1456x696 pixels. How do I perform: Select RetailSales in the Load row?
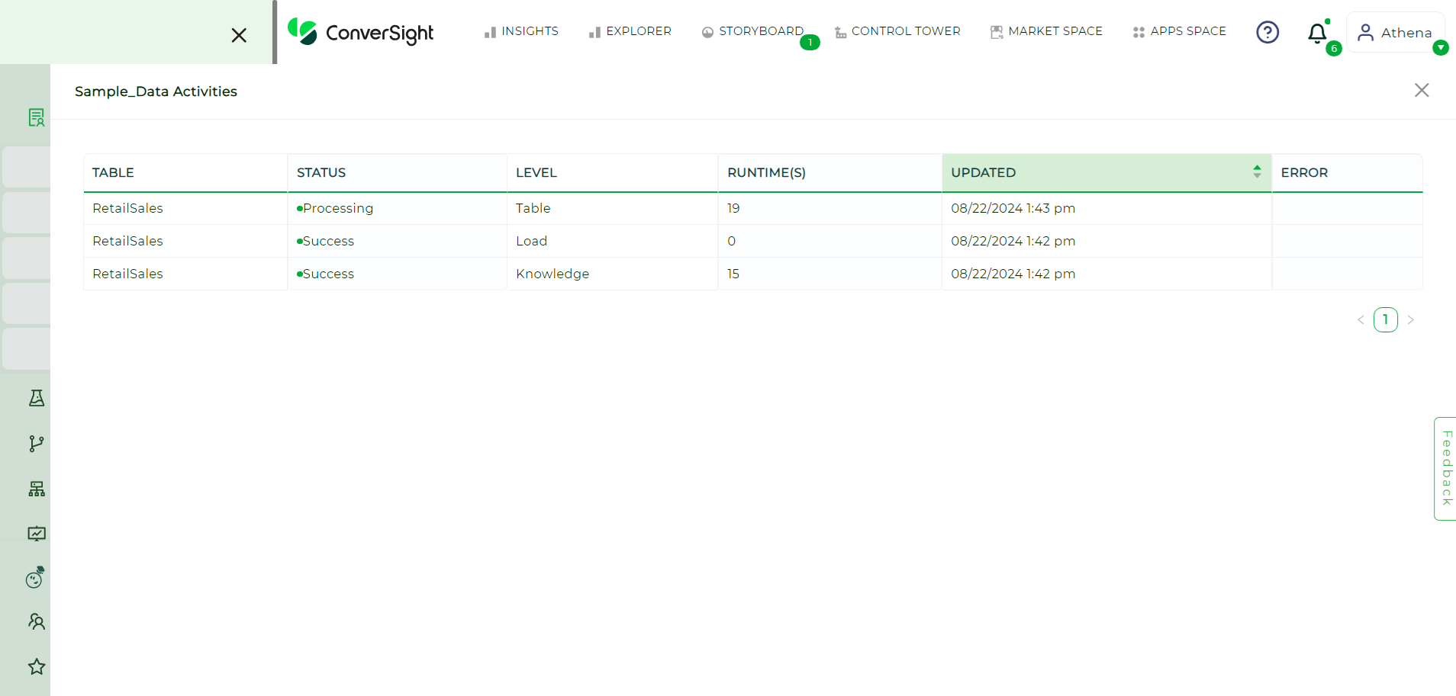[x=127, y=241]
